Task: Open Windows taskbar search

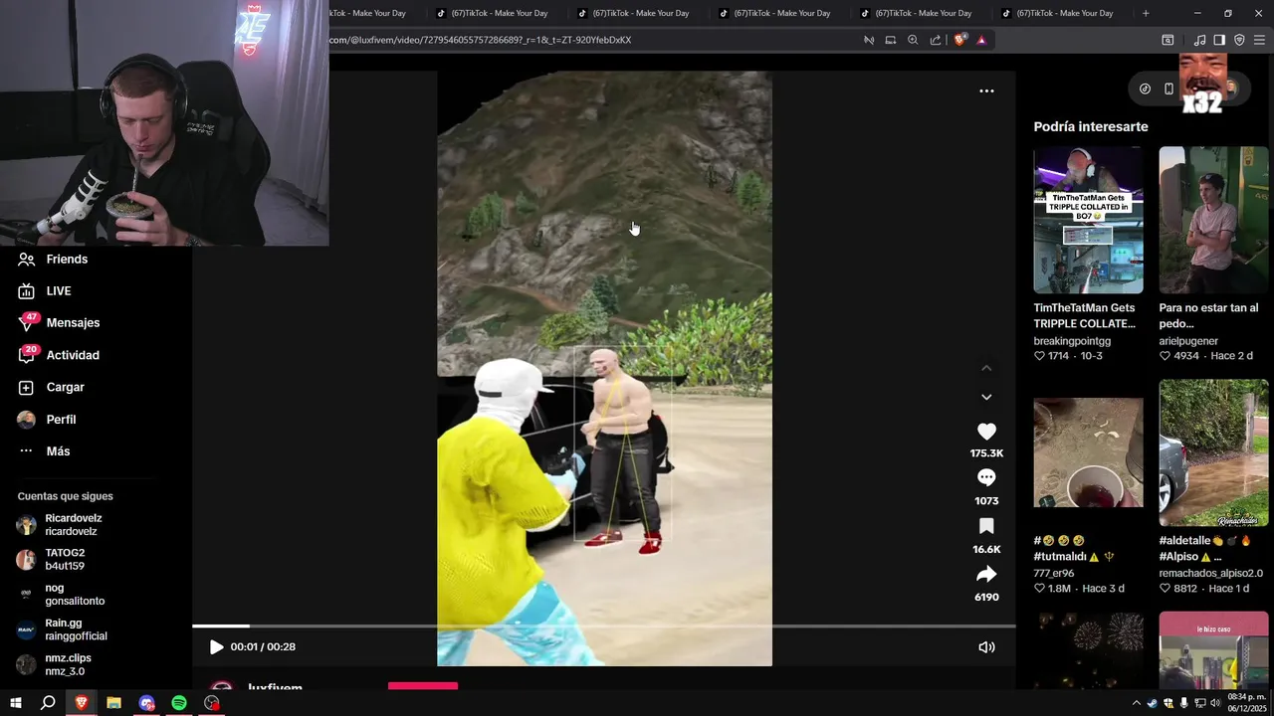Action: click(48, 703)
